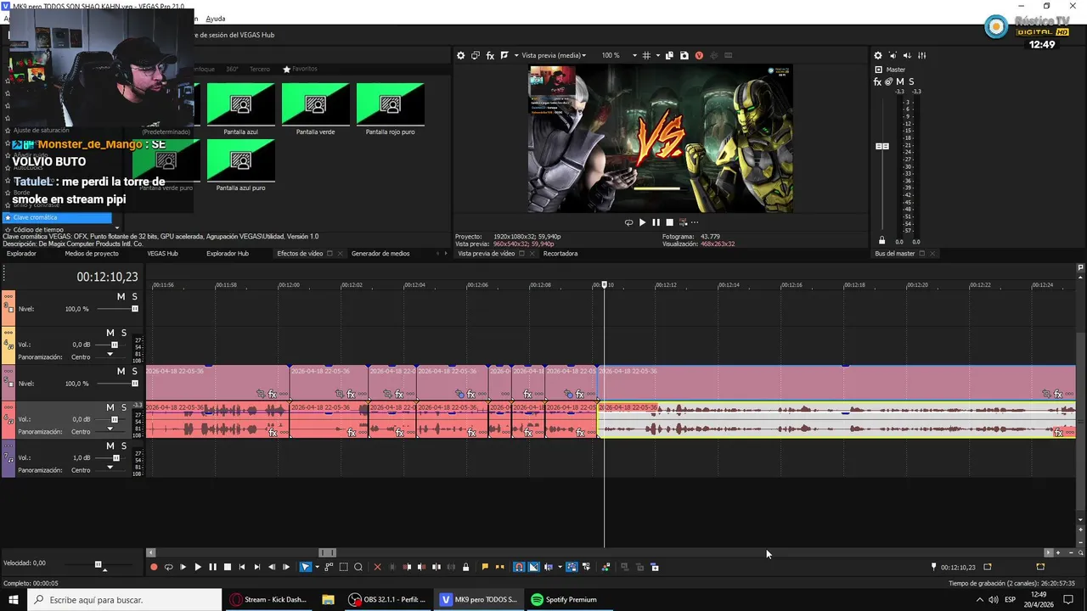Screen dimensions: 1087x611
Task: Adjust the Master bus fader
Action: click(x=882, y=146)
